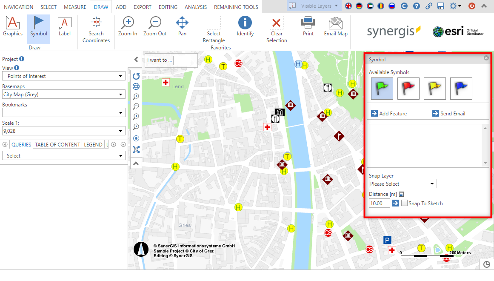Viewport: 494px width, 281px height.
Task: Expand the Bookmarks dropdown
Action: pos(63,112)
